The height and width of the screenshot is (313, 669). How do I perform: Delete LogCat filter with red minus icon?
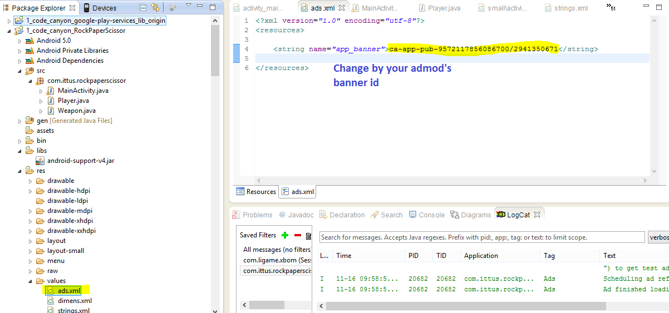pyautogui.click(x=297, y=235)
